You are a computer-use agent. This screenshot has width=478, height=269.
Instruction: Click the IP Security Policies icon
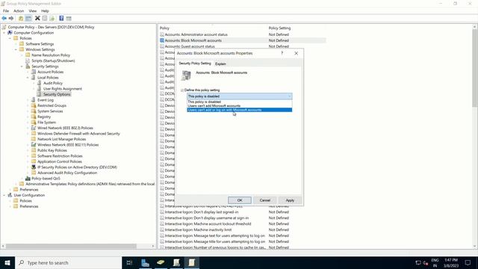coord(34,167)
